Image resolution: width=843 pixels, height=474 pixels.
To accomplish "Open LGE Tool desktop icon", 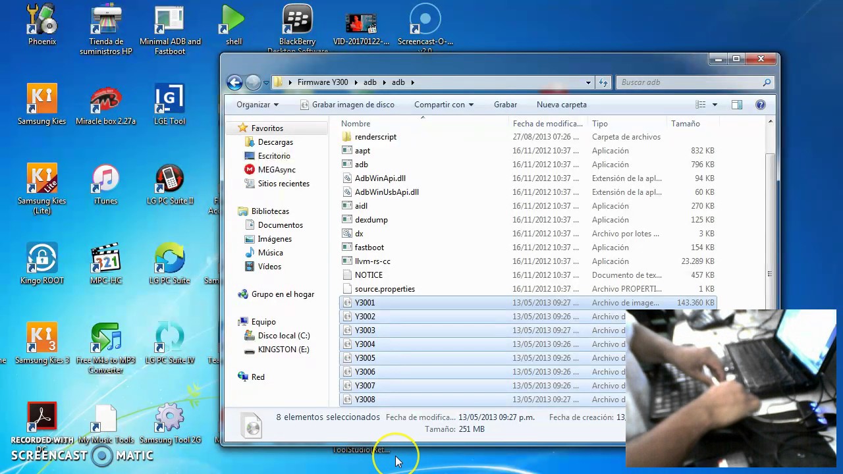I will click(x=170, y=105).
